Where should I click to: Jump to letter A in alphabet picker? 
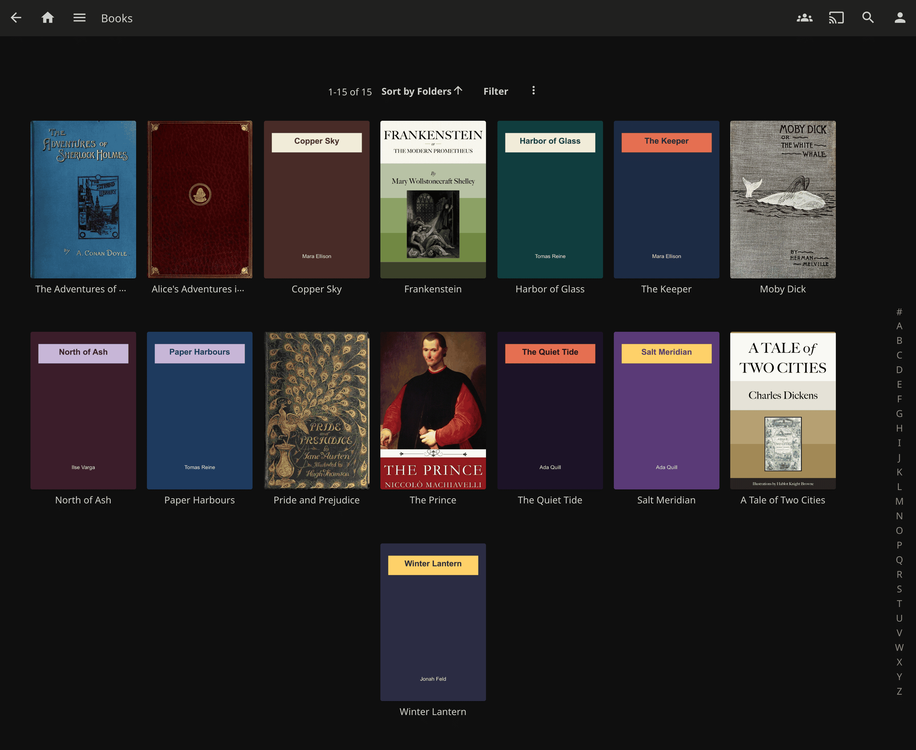899,326
